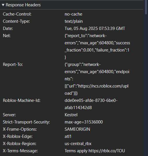Select the dde0ee05-afde machine id value
The width and height of the screenshot is (148, 156).
[91, 104]
